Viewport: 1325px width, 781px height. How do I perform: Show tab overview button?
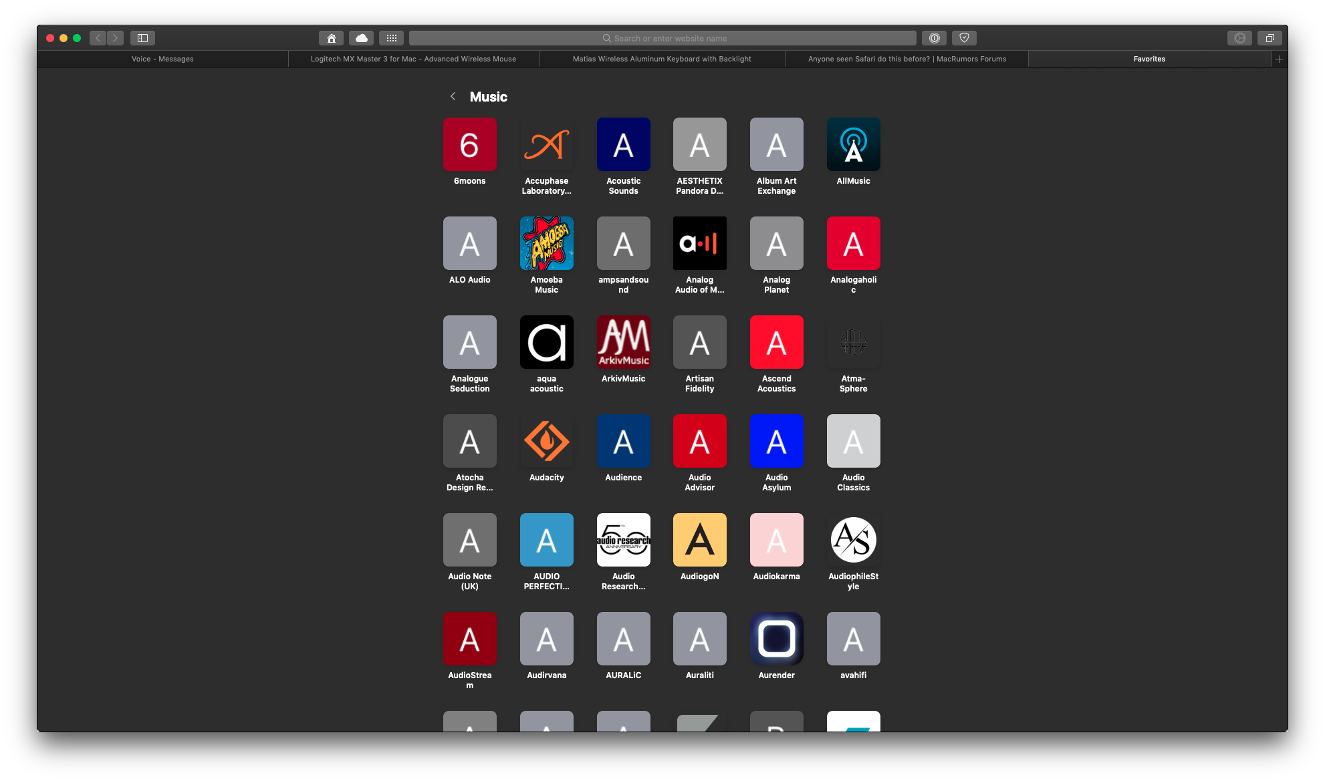tap(1270, 38)
